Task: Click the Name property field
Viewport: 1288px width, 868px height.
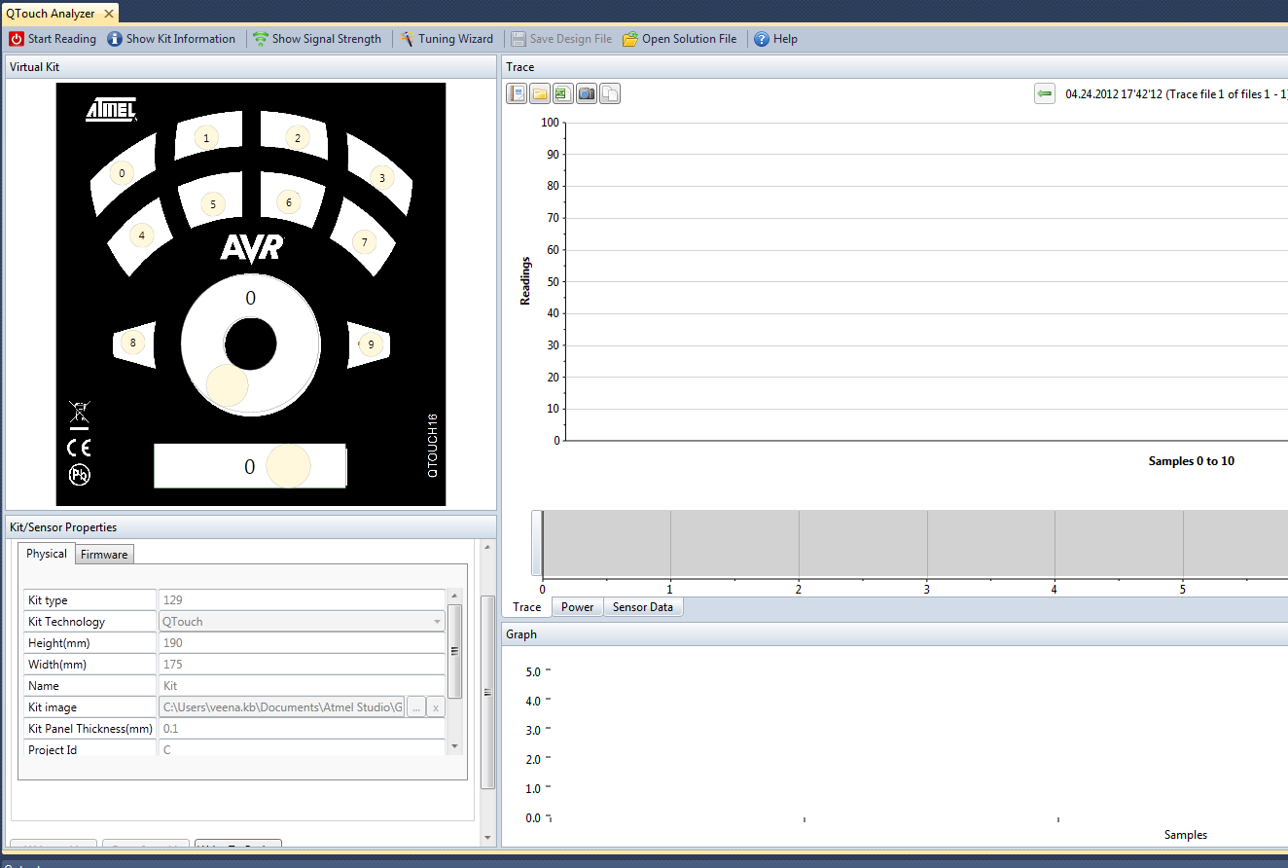Action: point(302,686)
